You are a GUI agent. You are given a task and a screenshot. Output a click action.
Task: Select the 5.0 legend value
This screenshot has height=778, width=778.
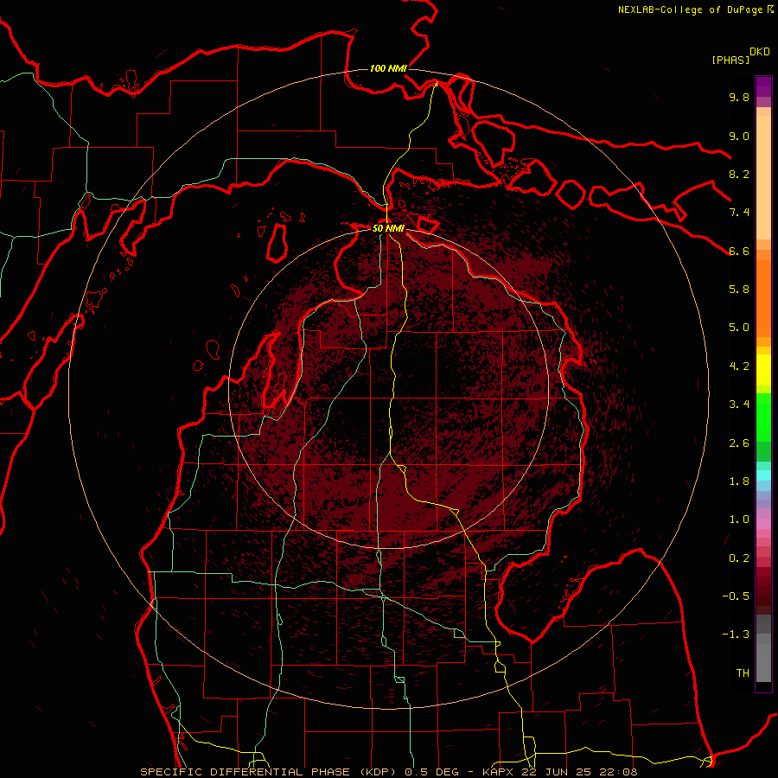[x=739, y=328]
